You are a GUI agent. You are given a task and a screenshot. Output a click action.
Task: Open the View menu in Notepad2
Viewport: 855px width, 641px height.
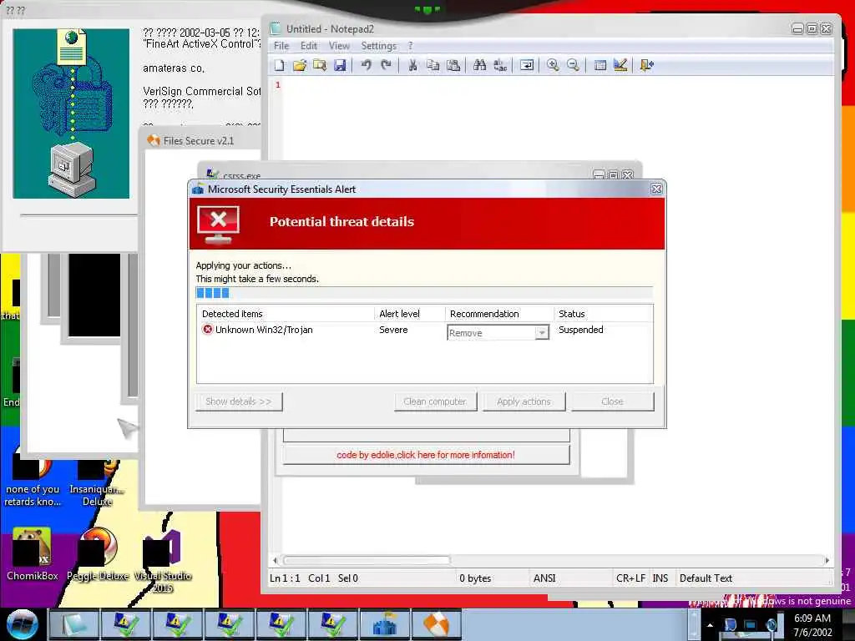point(339,46)
